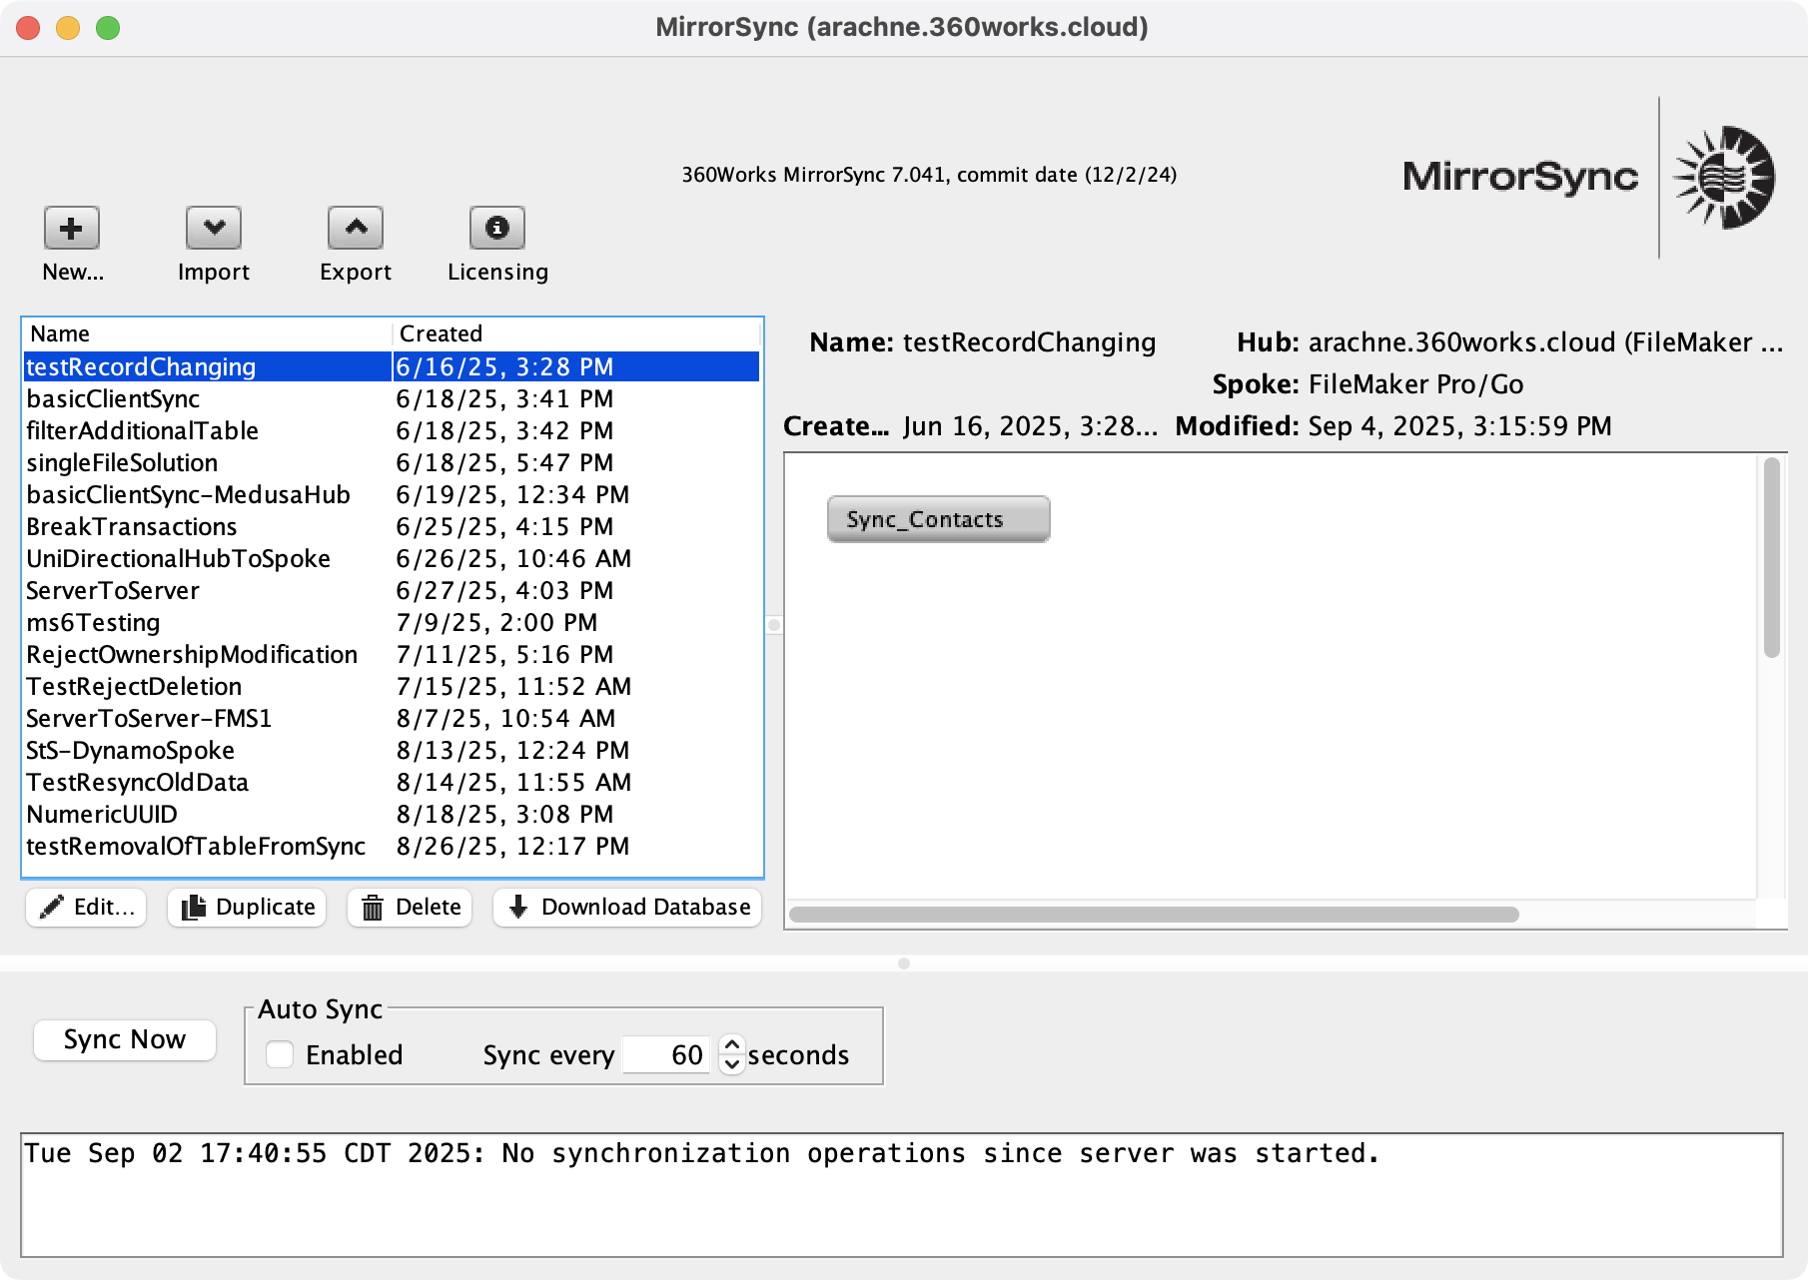This screenshot has height=1280, width=1808.
Task: Select the ms6Testing configuration
Action: 392,622
